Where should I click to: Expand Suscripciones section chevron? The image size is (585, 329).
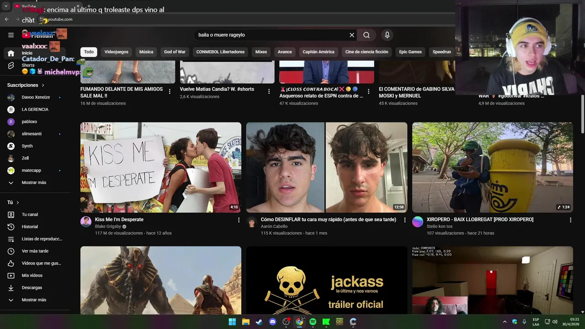(x=43, y=85)
